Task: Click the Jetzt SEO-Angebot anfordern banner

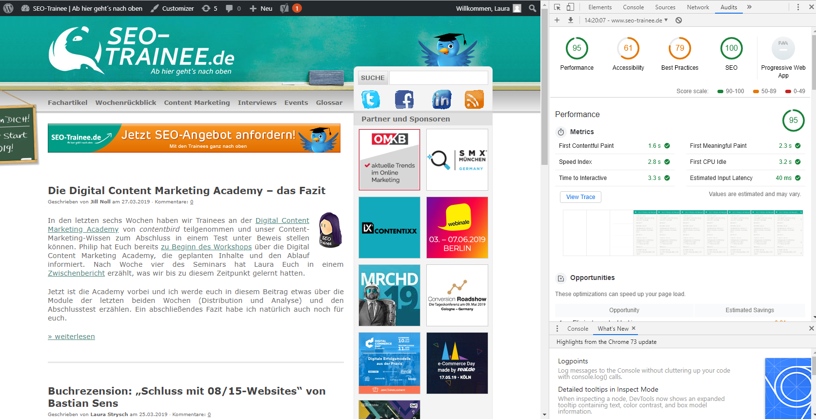Action: (194, 138)
